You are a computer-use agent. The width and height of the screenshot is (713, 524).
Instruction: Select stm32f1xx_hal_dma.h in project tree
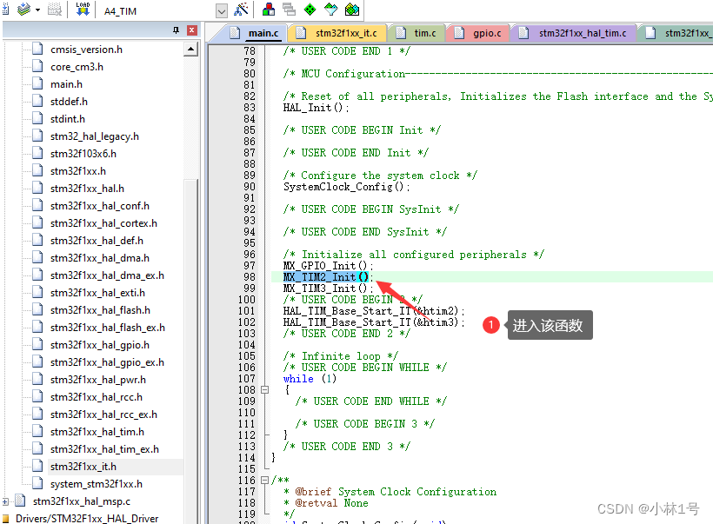click(100, 258)
